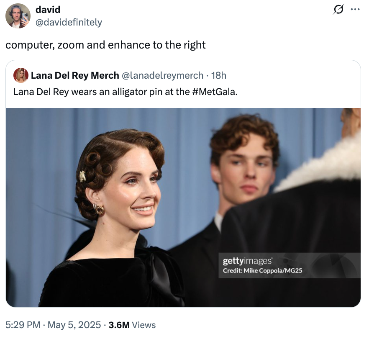Viewport: 369px width, 339px height.
Task: Click the "zoom and enhance" tweet text
Action: pos(105,45)
